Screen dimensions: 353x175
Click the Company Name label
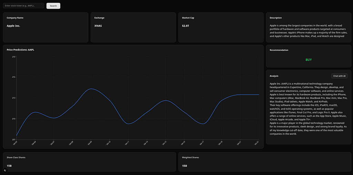tap(15, 18)
